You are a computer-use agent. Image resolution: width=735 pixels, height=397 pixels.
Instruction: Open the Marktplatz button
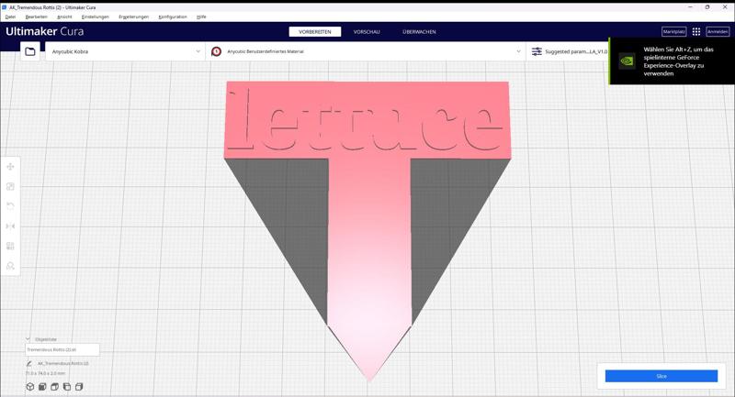coord(674,31)
